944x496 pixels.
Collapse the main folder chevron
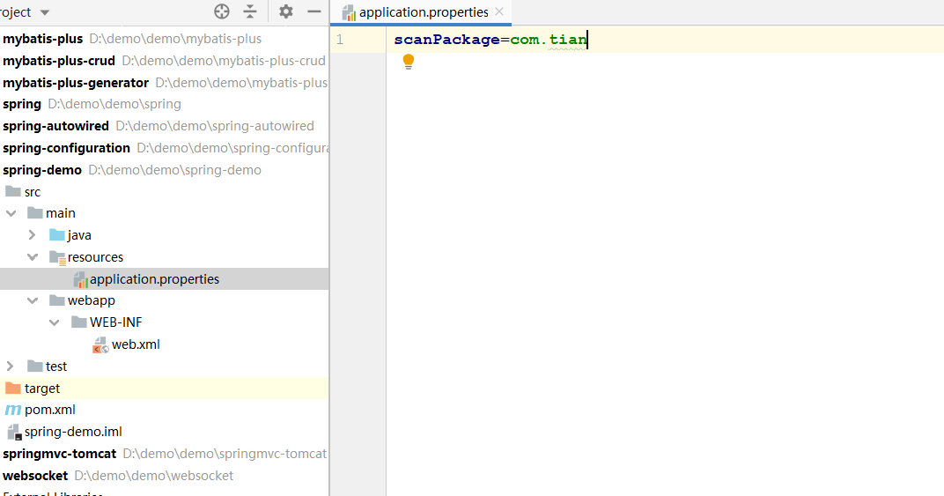[x=11, y=213]
